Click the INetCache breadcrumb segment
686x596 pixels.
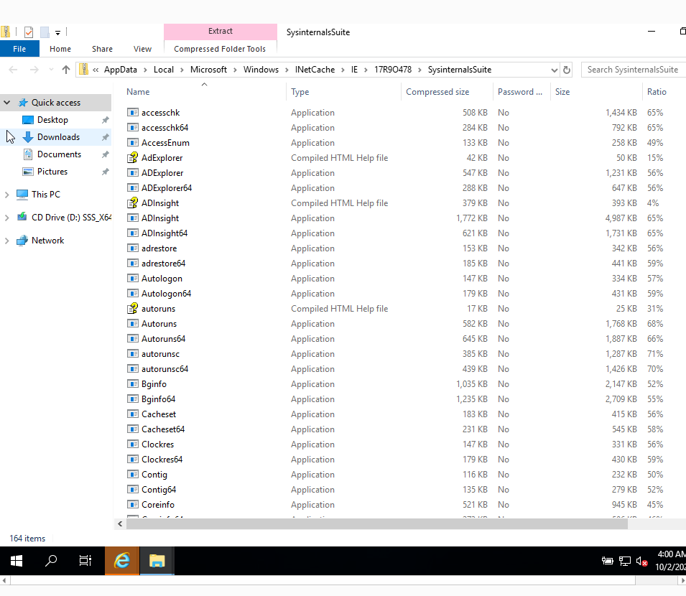pos(315,70)
